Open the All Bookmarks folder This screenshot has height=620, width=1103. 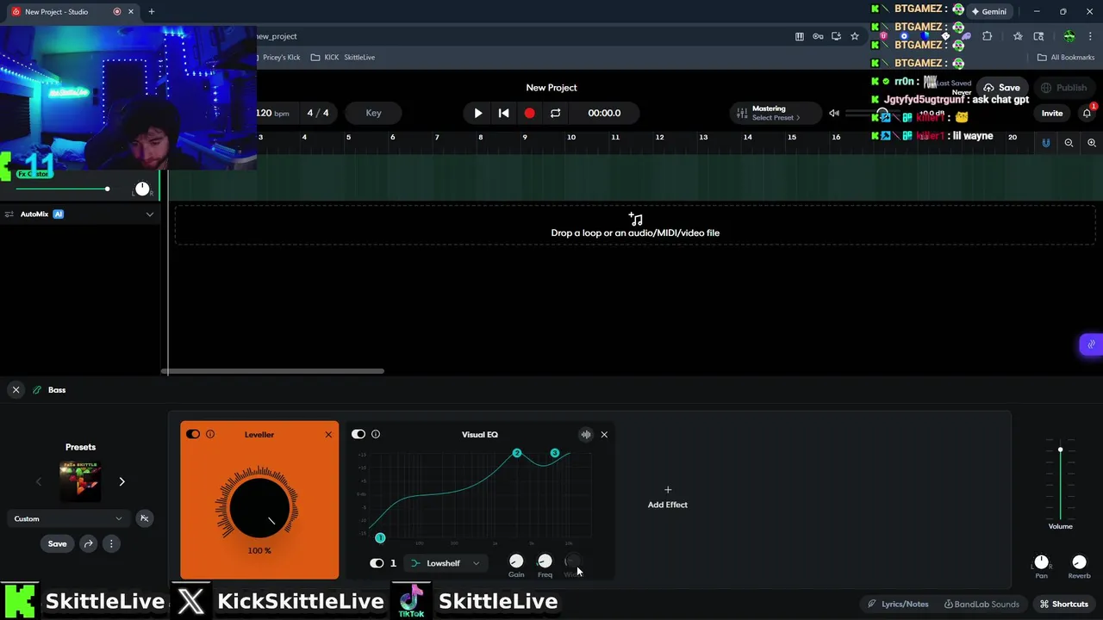pyautogui.click(x=1066, y=58)
